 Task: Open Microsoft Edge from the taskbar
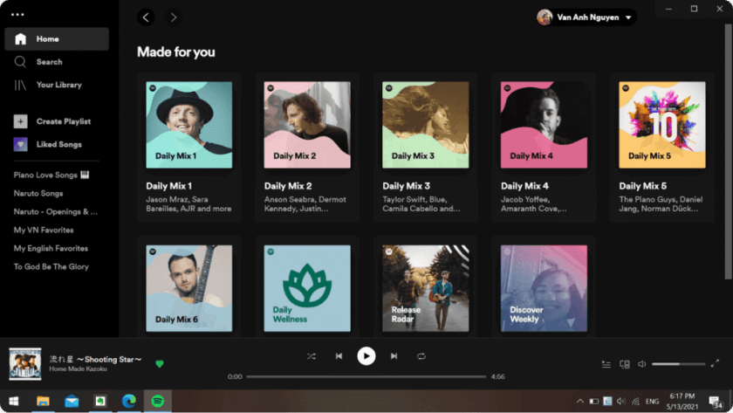(129, 402)
